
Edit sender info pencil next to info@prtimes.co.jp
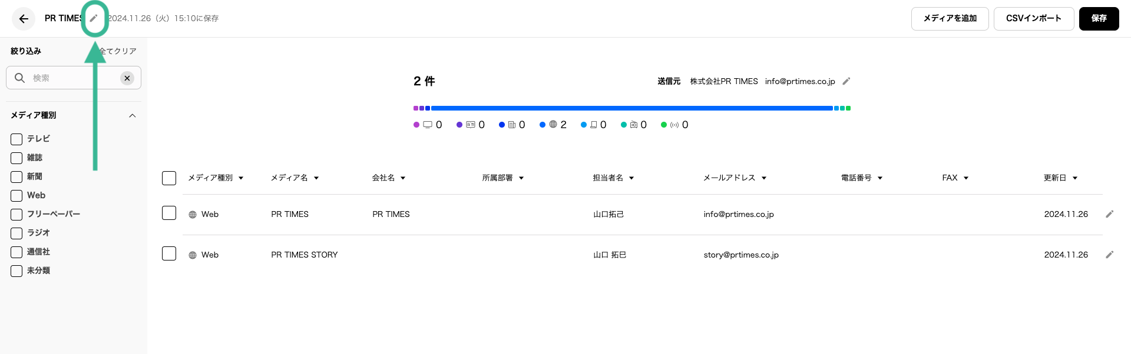pyautogui.click(x=846, y=81)
